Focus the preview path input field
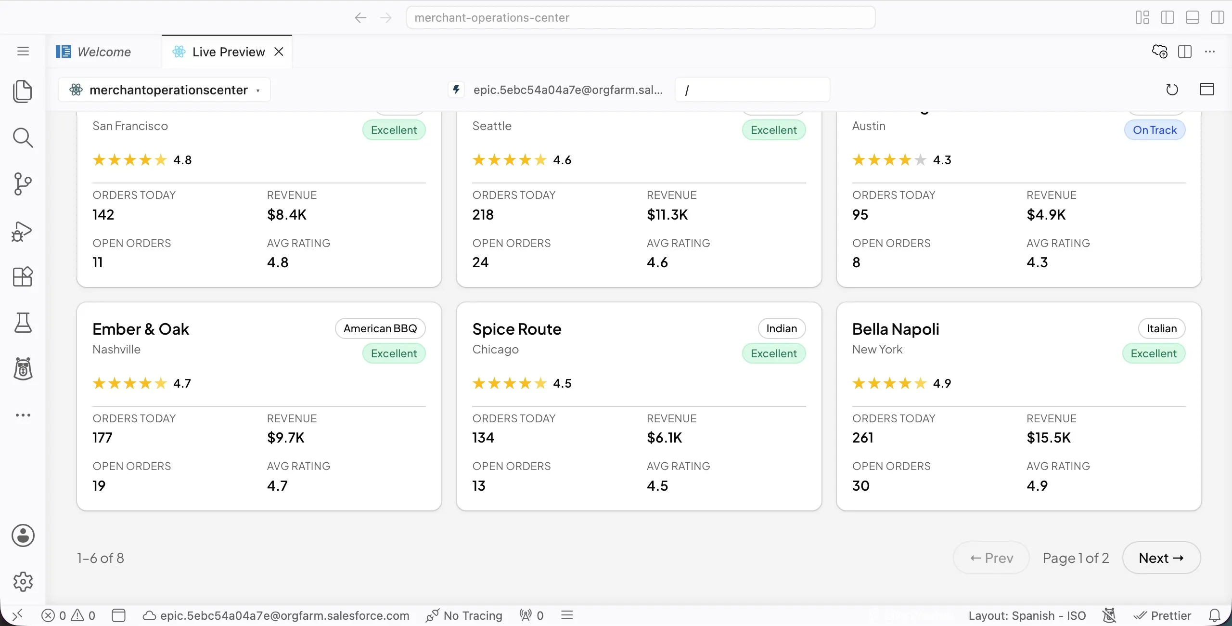Image resolution: width=1232 pixels, height=626 pixels. (752, 90)
